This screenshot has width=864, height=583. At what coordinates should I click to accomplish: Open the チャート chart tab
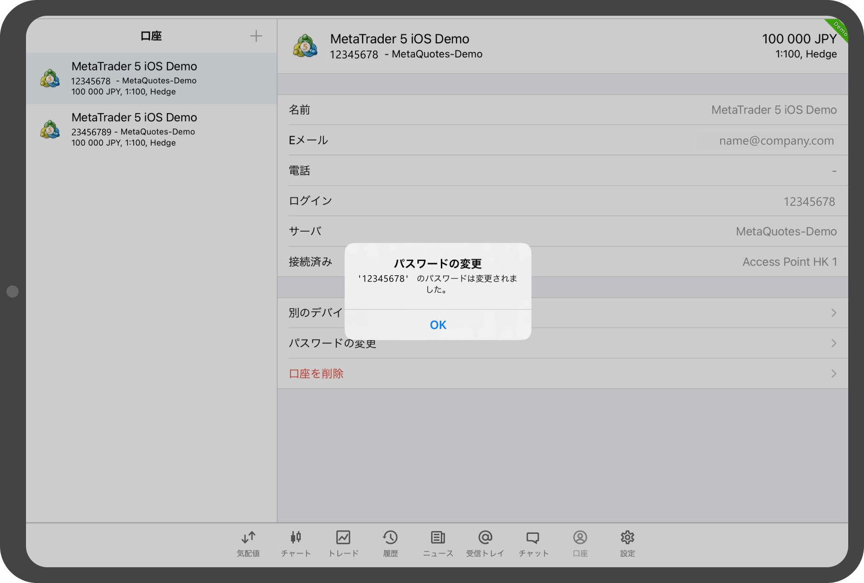pos(296,543)
